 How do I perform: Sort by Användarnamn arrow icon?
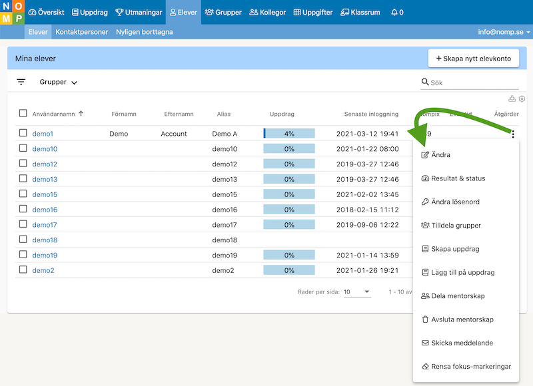coord(81,114)
